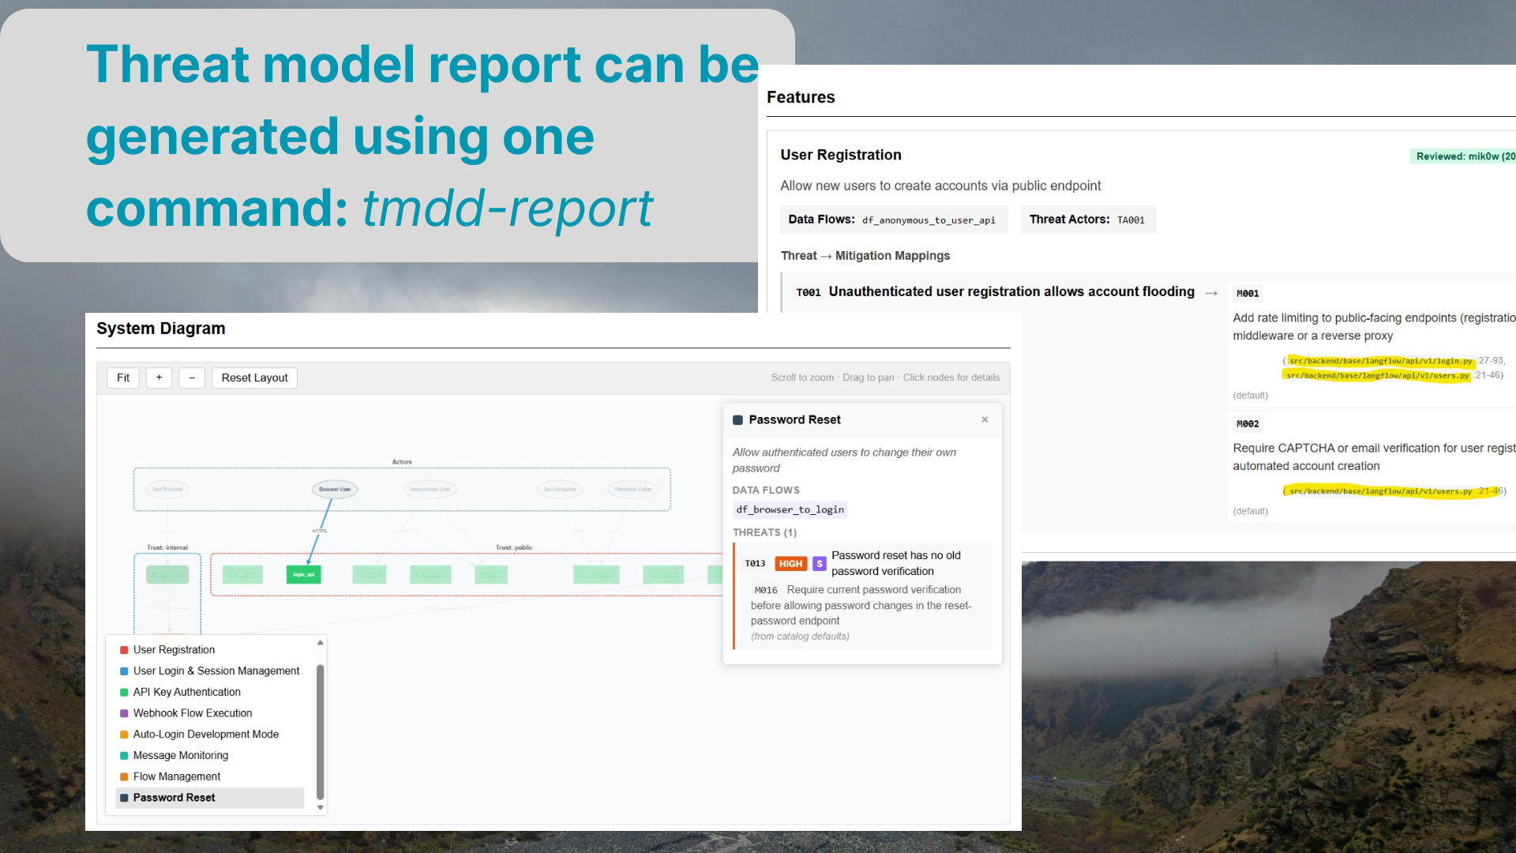Image resolution: width=1516 pixels, height=853 pixels.
Task: Click the zoom out minus button
Action: [x=192, y=378]
